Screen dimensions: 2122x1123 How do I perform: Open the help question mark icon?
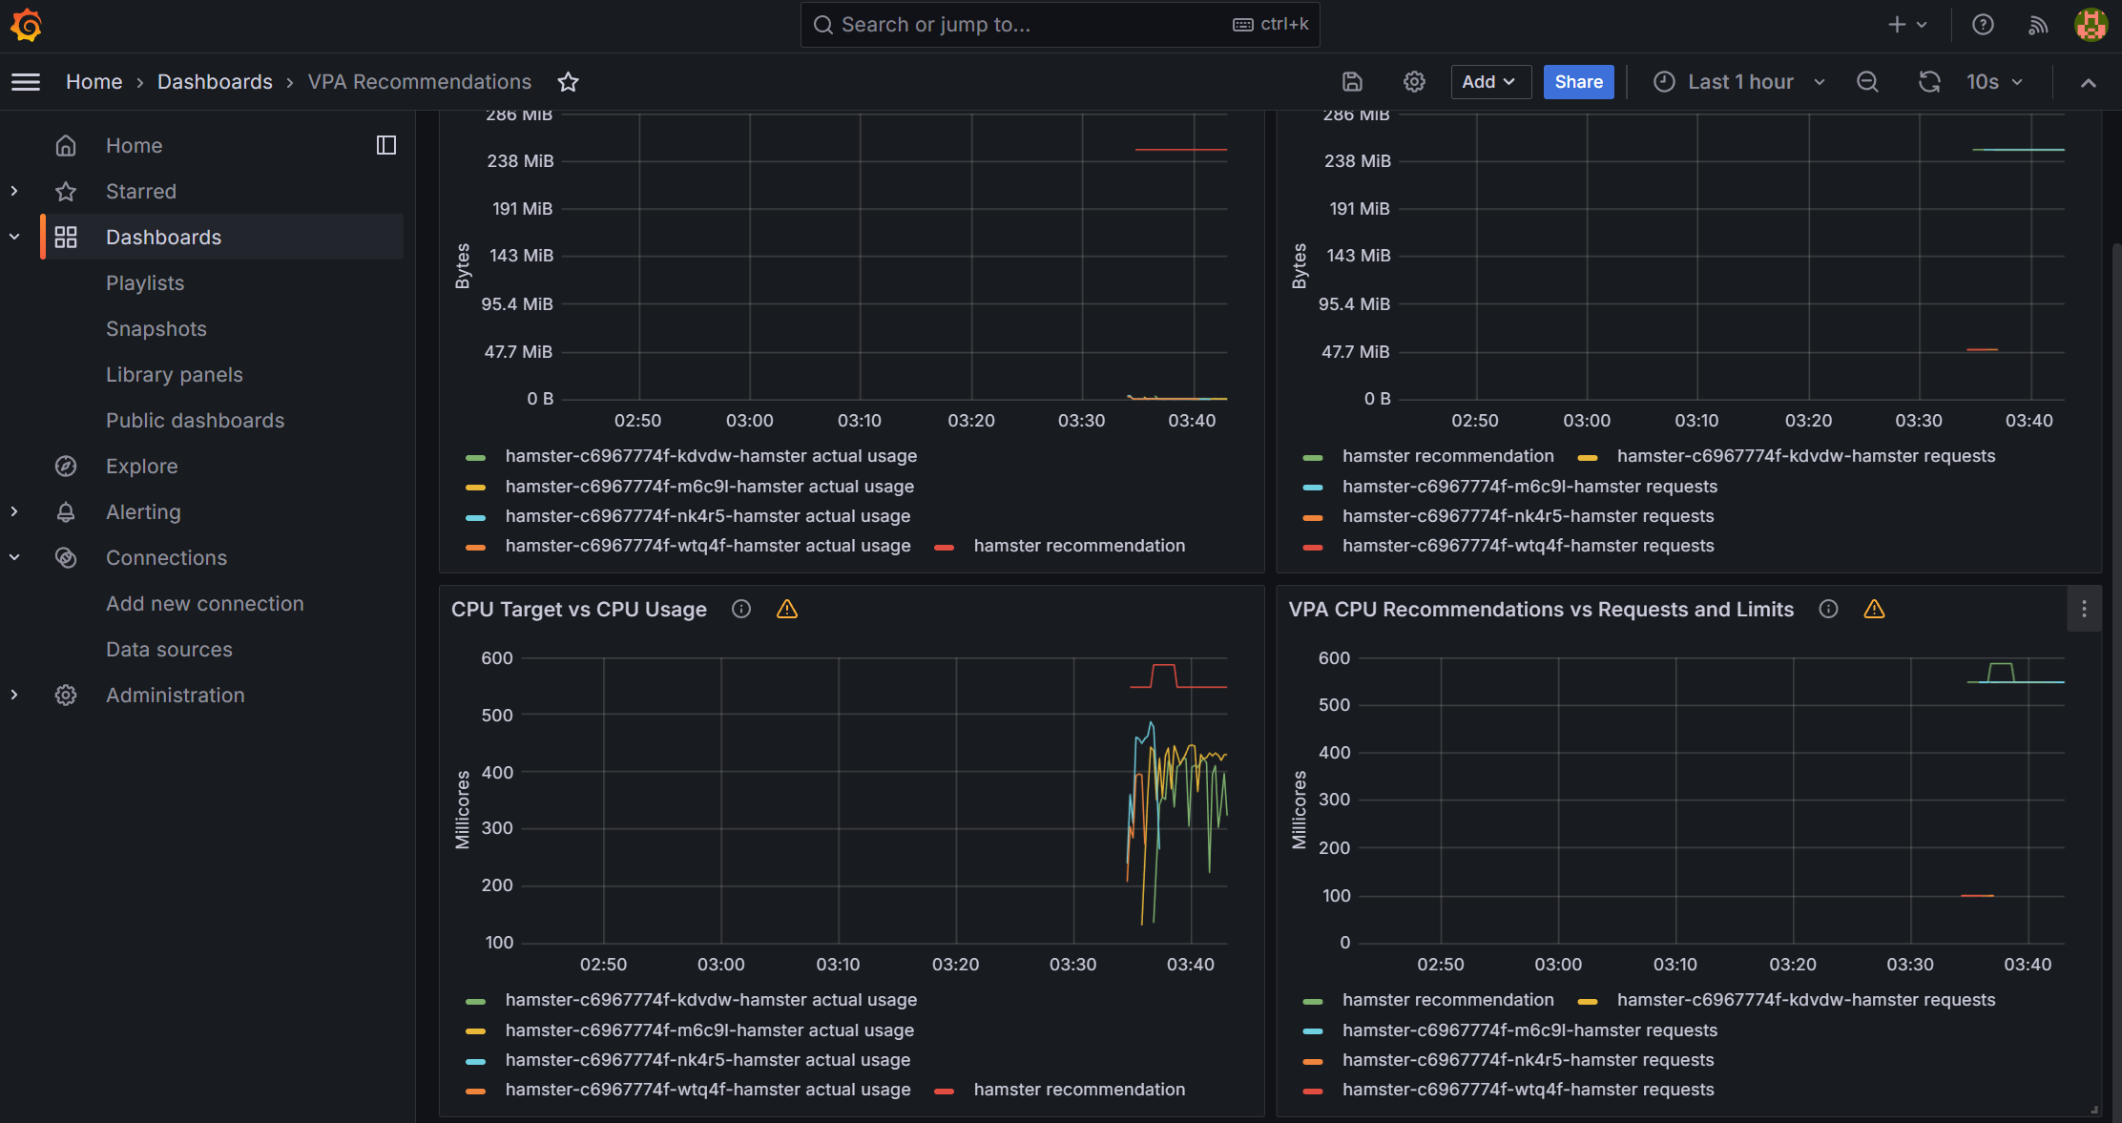[x=1983, y=25]
